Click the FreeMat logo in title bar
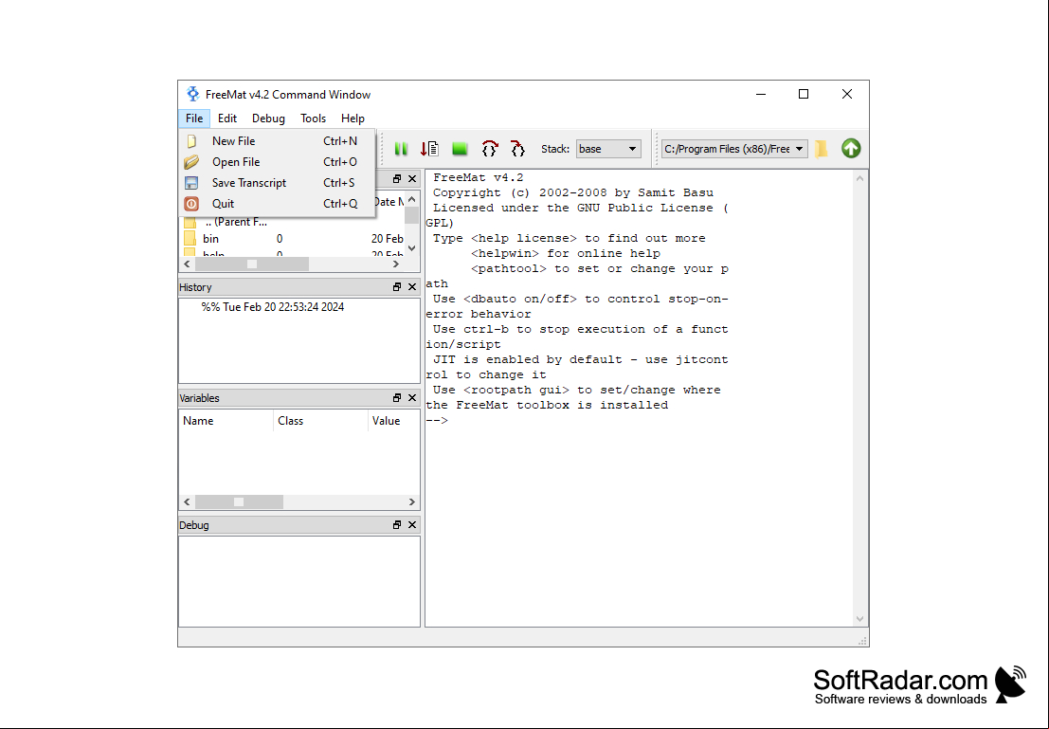This screenshot has height=729, width=1049. [x=192, y=95]
